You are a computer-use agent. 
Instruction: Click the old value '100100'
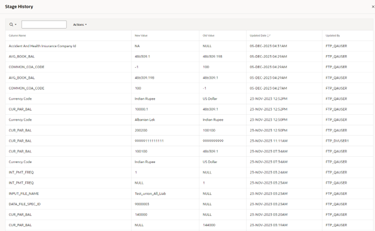(x=209, y=130)
